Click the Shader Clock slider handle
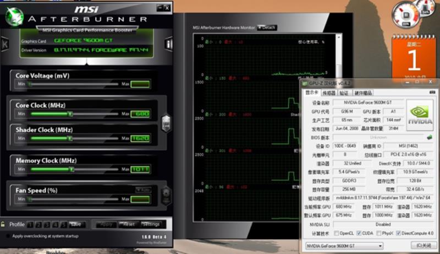This screenshot has height=254, width=440. tap(70, 139)
